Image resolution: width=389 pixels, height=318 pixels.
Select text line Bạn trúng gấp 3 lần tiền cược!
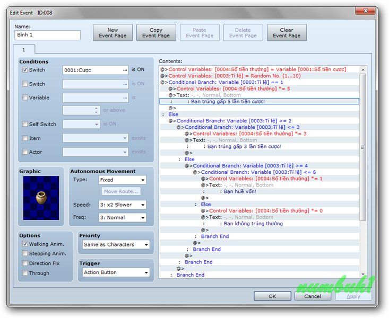259,146
